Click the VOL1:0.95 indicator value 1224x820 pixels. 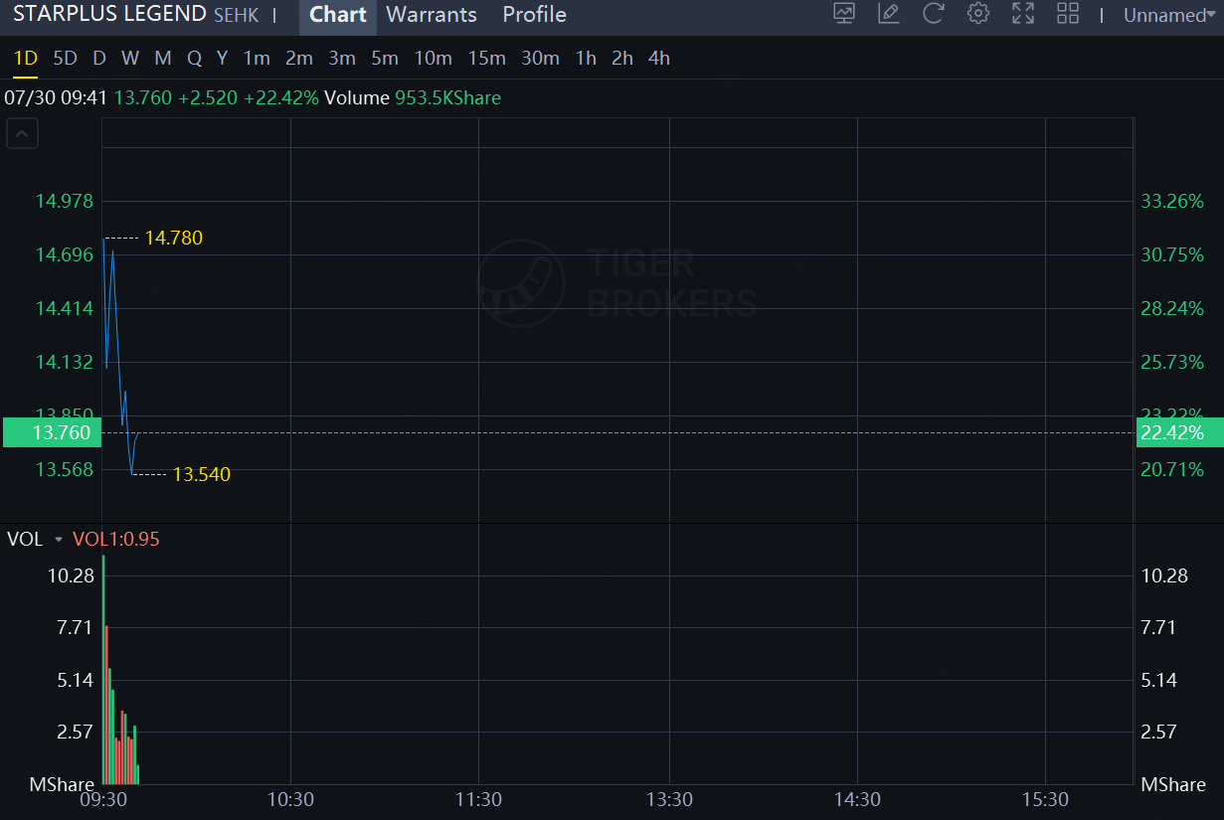pyautogui.click(x=116, y=540)
